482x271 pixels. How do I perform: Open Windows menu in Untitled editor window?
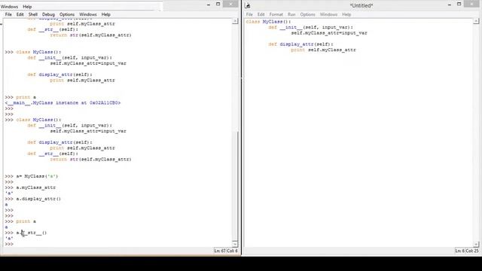[x=328, y=14]
